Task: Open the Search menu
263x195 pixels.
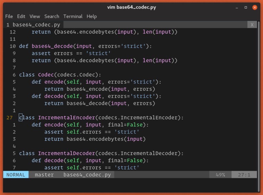Action: point(52,16)
